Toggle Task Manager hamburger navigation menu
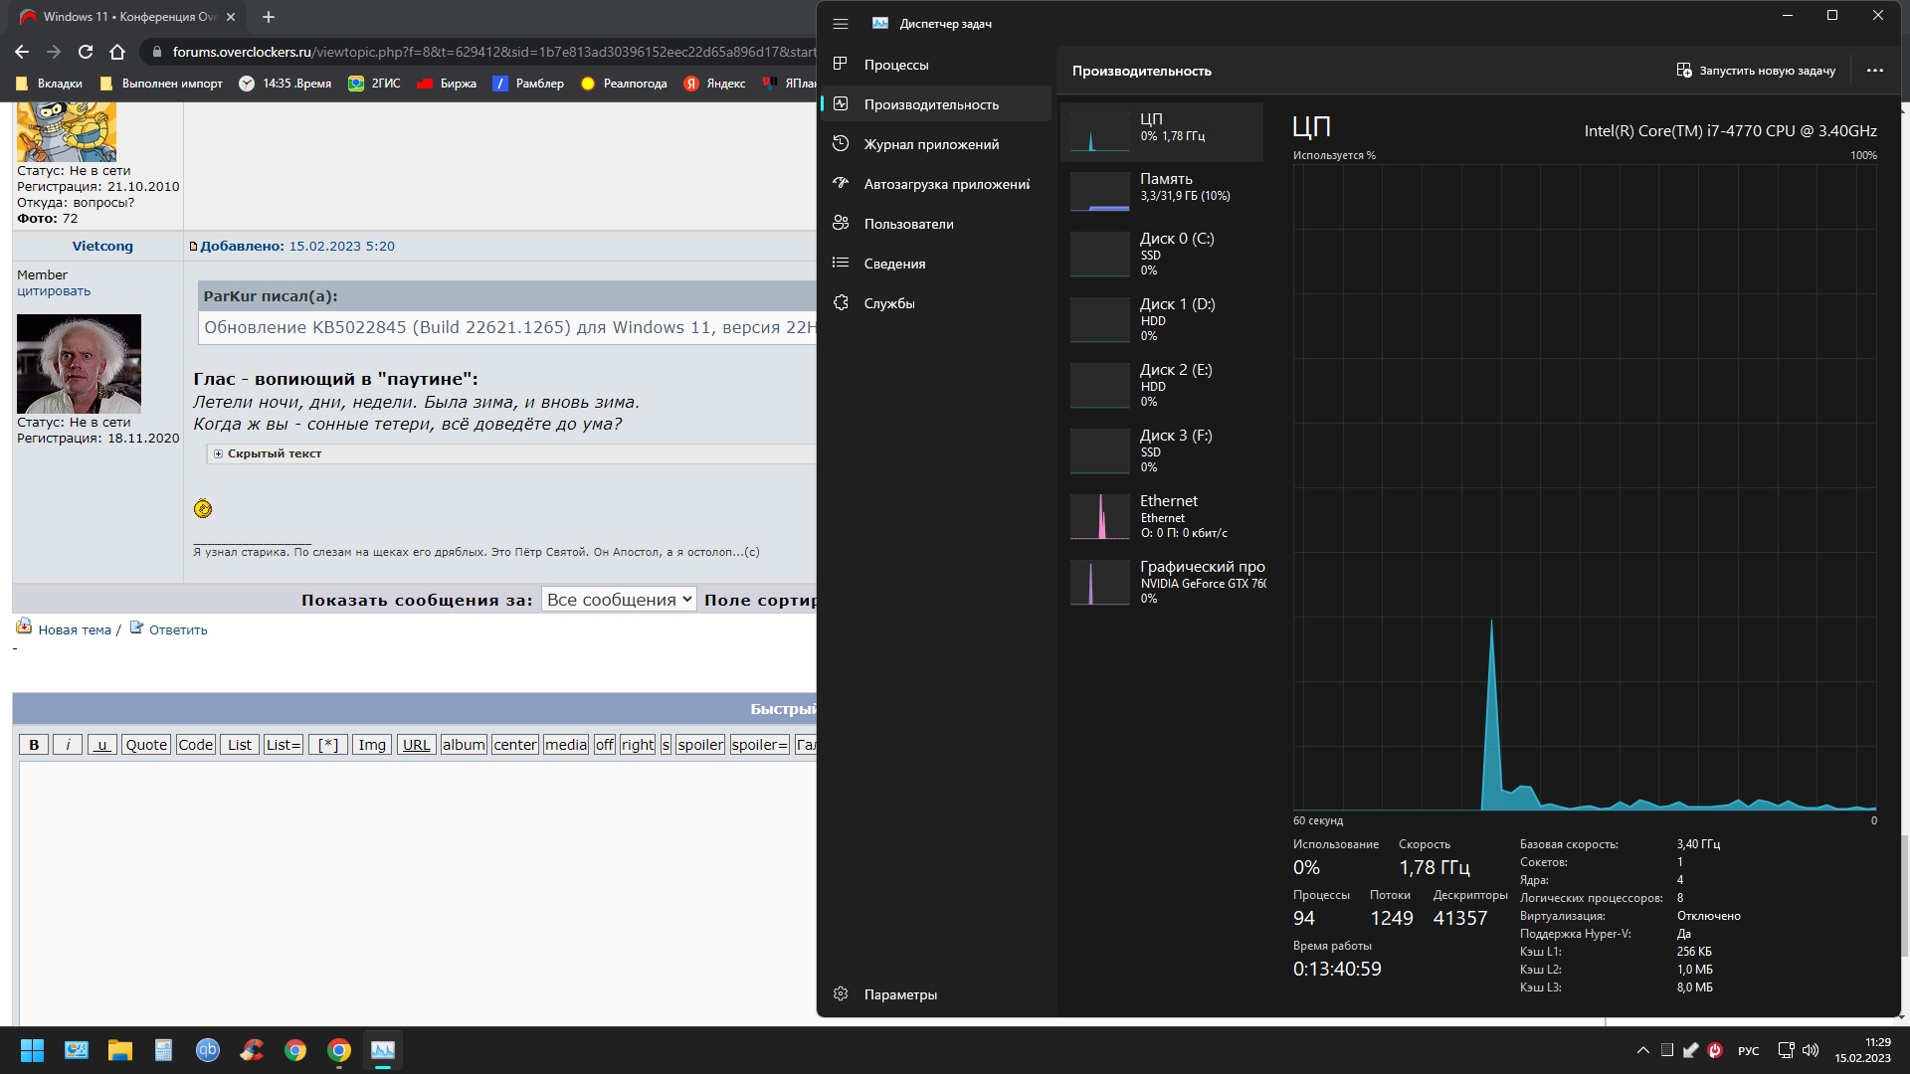Screen dimensions: 1910x1074 841,24
